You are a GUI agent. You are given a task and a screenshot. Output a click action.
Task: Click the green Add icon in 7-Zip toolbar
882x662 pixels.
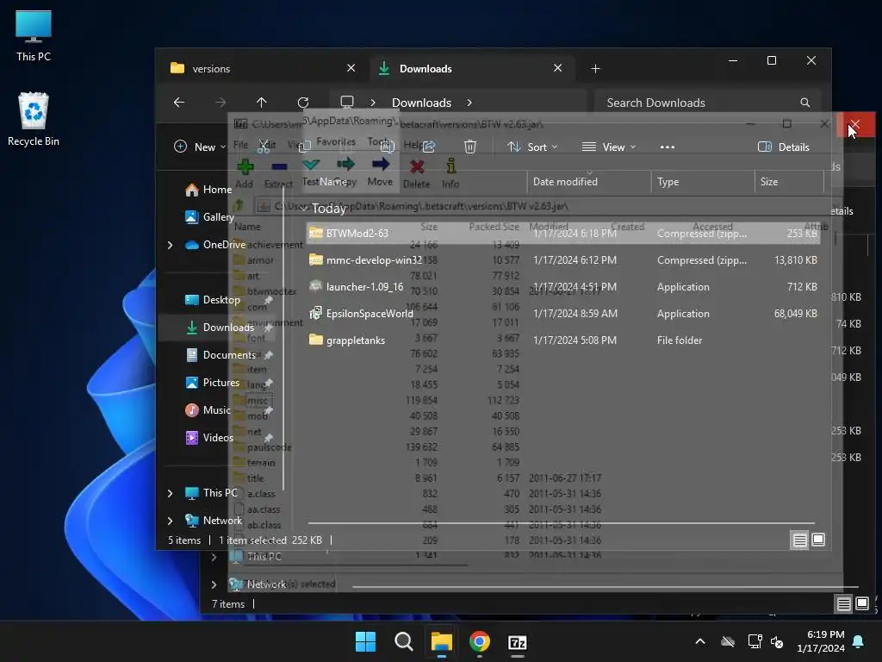(x=245, y=166)
